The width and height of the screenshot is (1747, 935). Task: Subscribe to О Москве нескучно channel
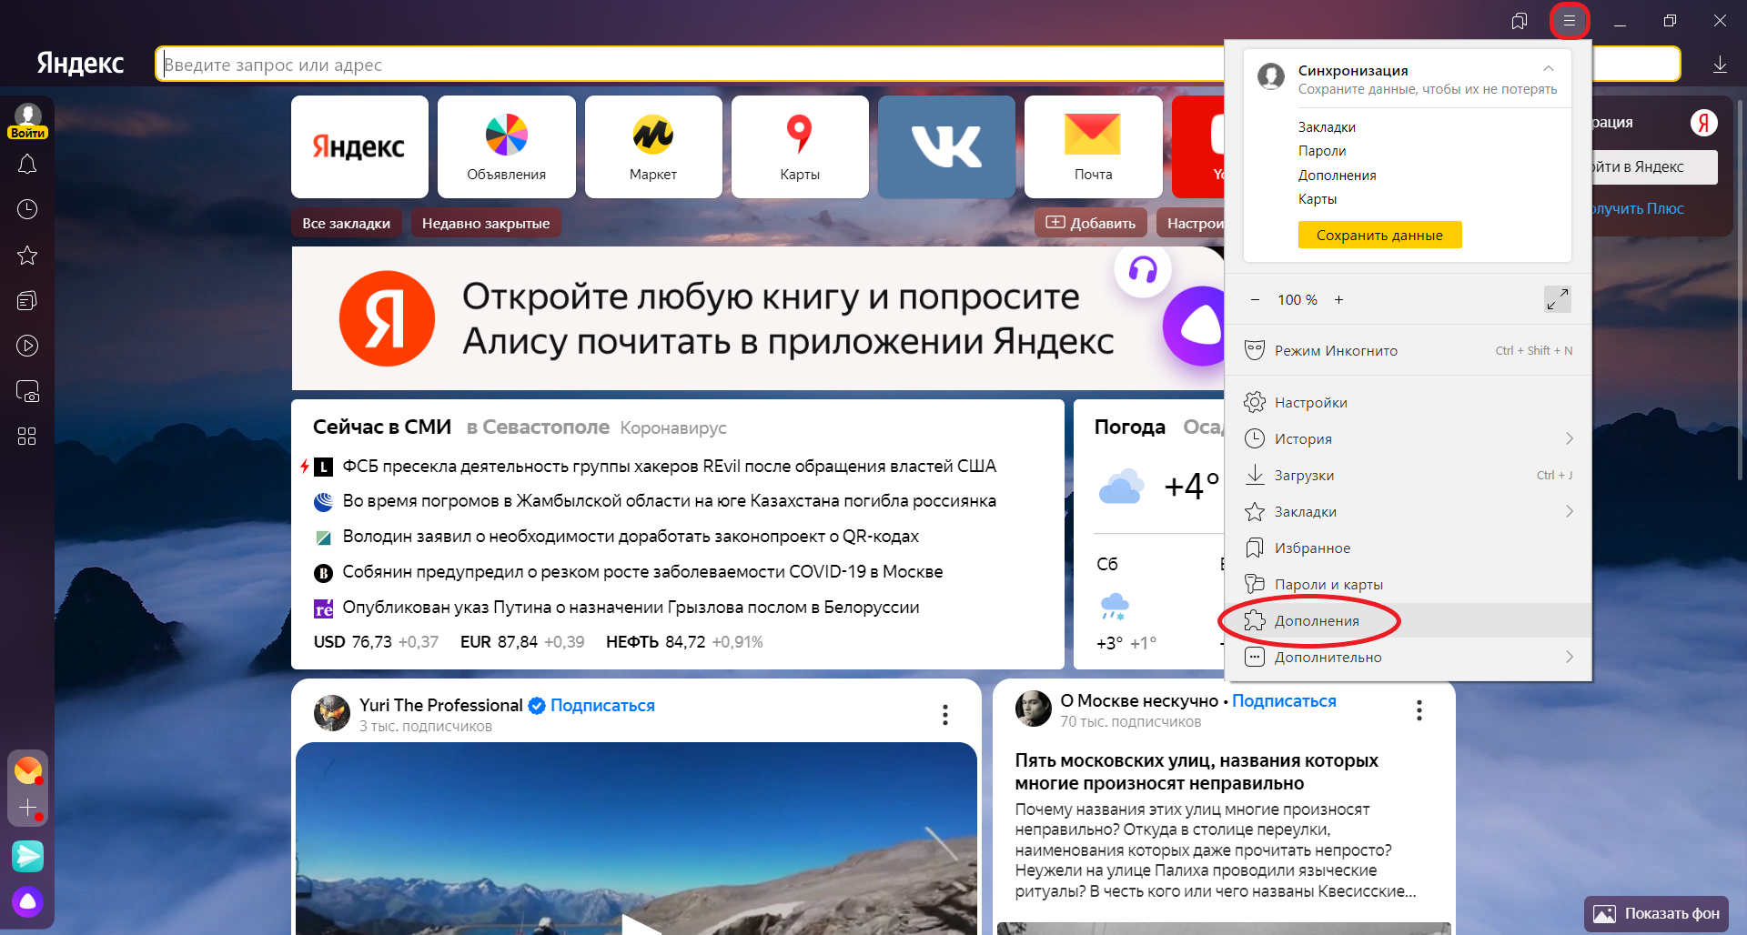coord(1284,700)
